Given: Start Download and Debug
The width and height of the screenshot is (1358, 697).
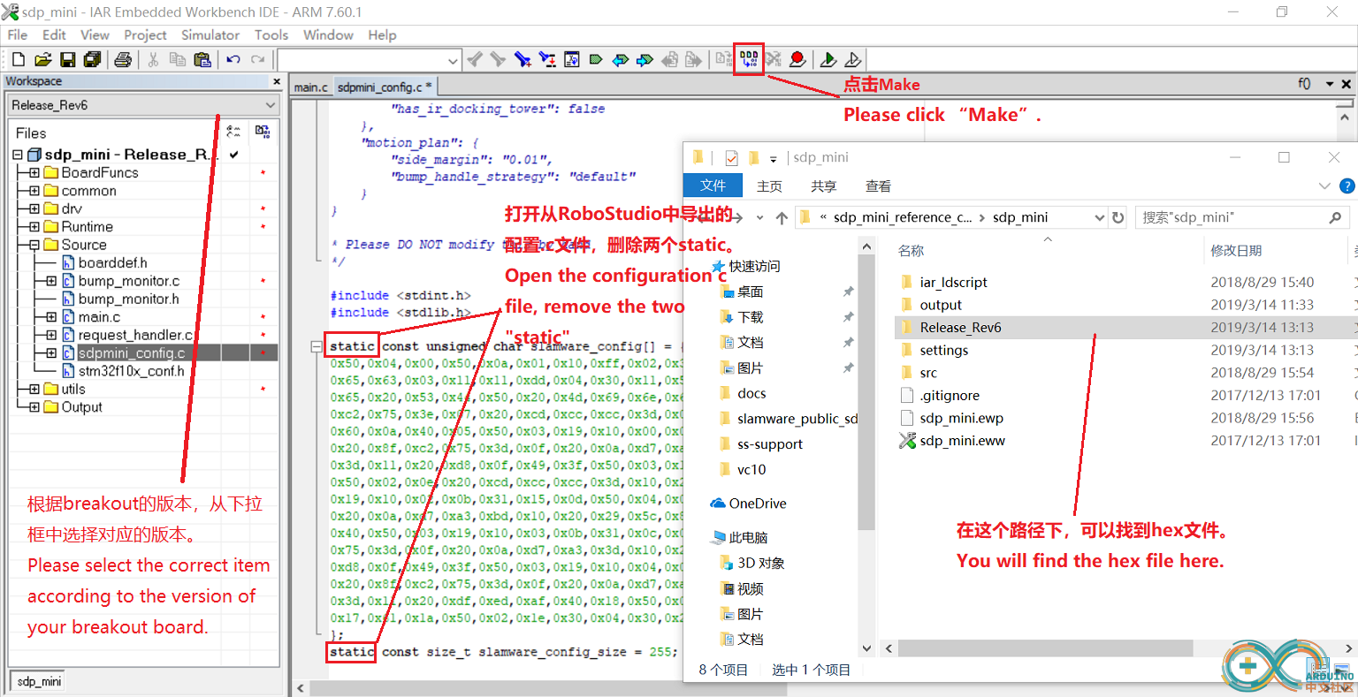Looking at the screenshot, I should [x=828, y=60].
